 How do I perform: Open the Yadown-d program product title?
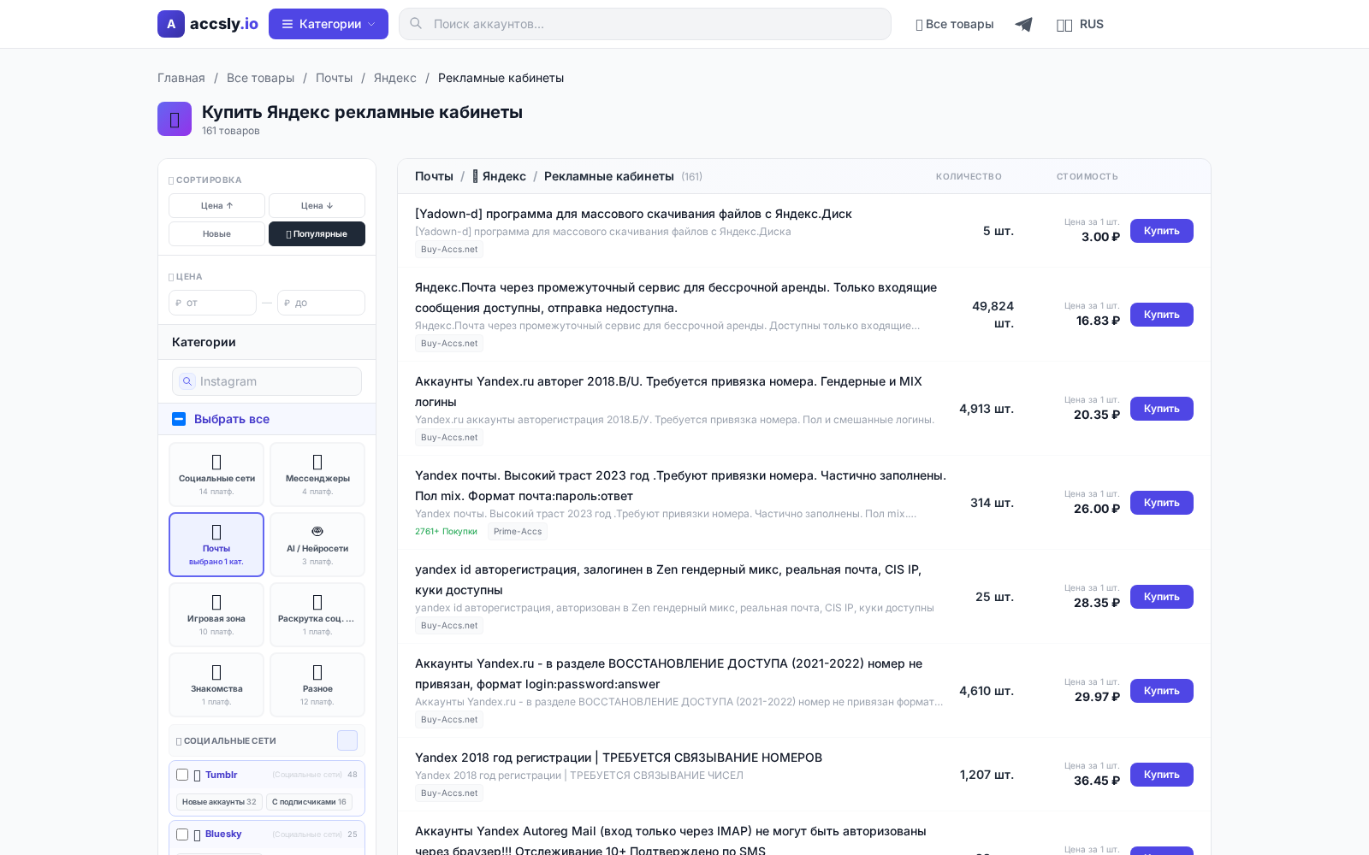click(x=633, y=214)
